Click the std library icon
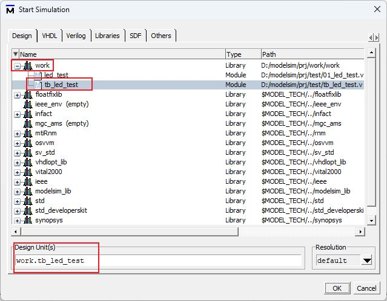The image size is (387, 301). [28, 201]
